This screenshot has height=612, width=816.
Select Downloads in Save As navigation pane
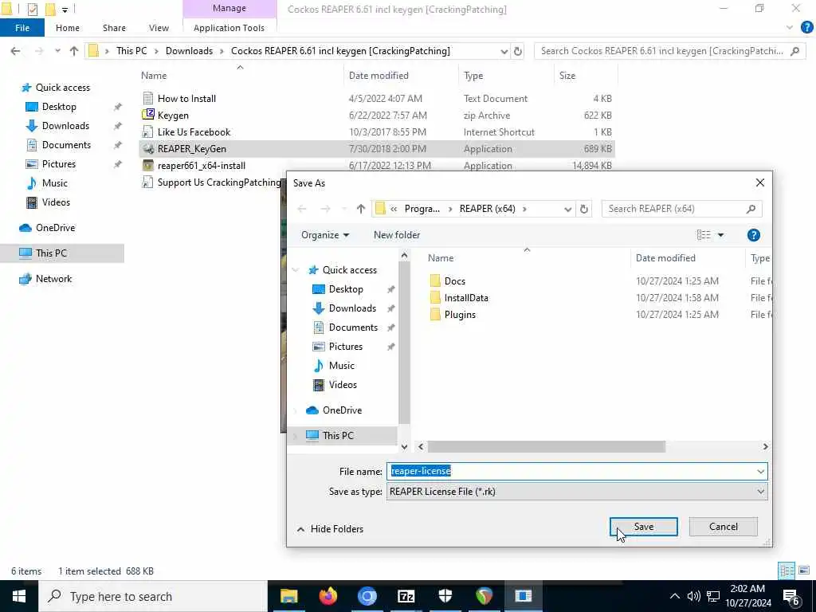(x=352, y=308)
